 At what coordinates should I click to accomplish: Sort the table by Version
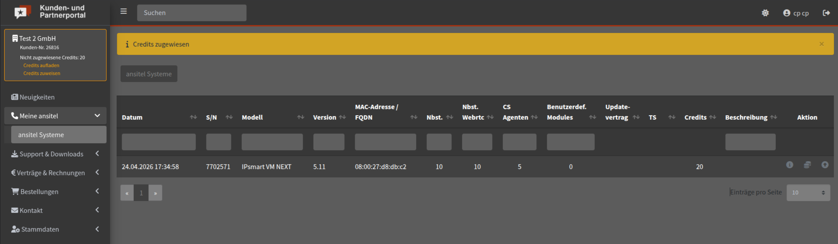tap(343, 117)
